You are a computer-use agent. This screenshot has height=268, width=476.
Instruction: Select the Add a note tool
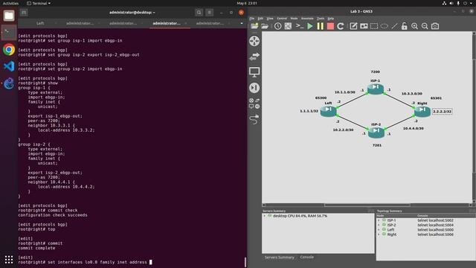353,26
